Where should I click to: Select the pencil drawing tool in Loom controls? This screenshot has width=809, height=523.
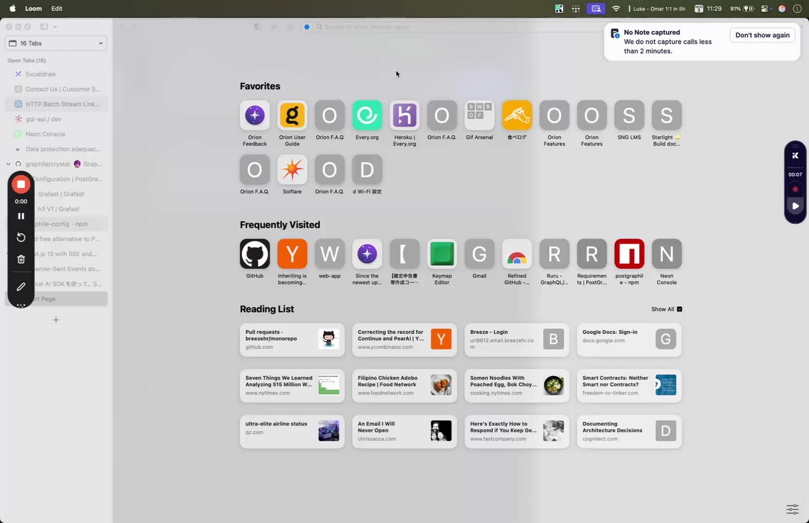point(21,286)
